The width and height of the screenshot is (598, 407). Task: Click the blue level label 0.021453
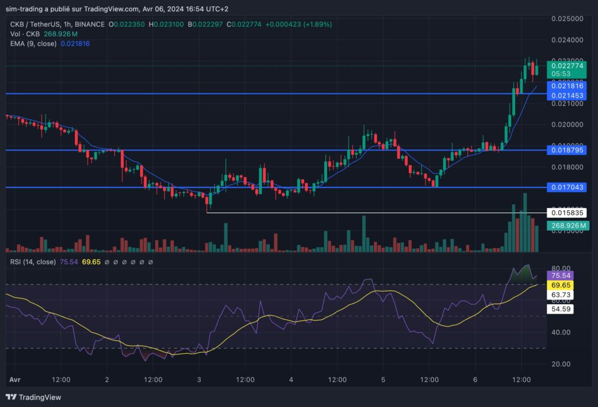tap(567, 96)
